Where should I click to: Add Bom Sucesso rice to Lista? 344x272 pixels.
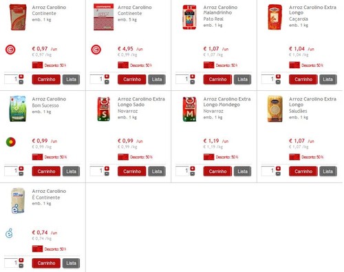tap(71, 171)
